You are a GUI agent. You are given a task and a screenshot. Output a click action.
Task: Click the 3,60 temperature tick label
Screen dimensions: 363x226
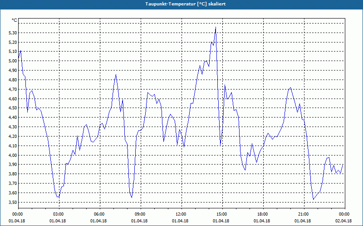click(x=13, y=193)
